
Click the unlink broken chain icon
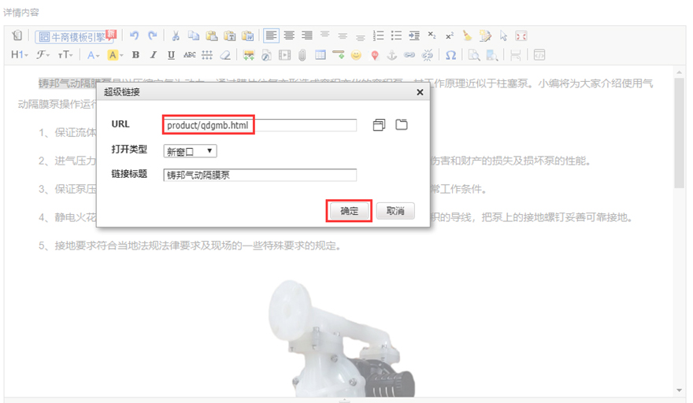(428, 55)
